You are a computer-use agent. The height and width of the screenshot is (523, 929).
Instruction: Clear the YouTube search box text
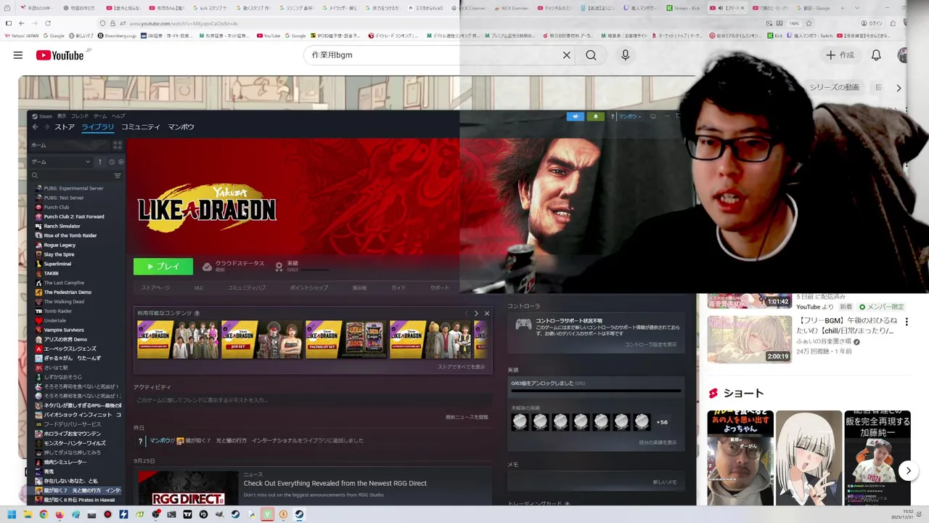pos(567,55)
